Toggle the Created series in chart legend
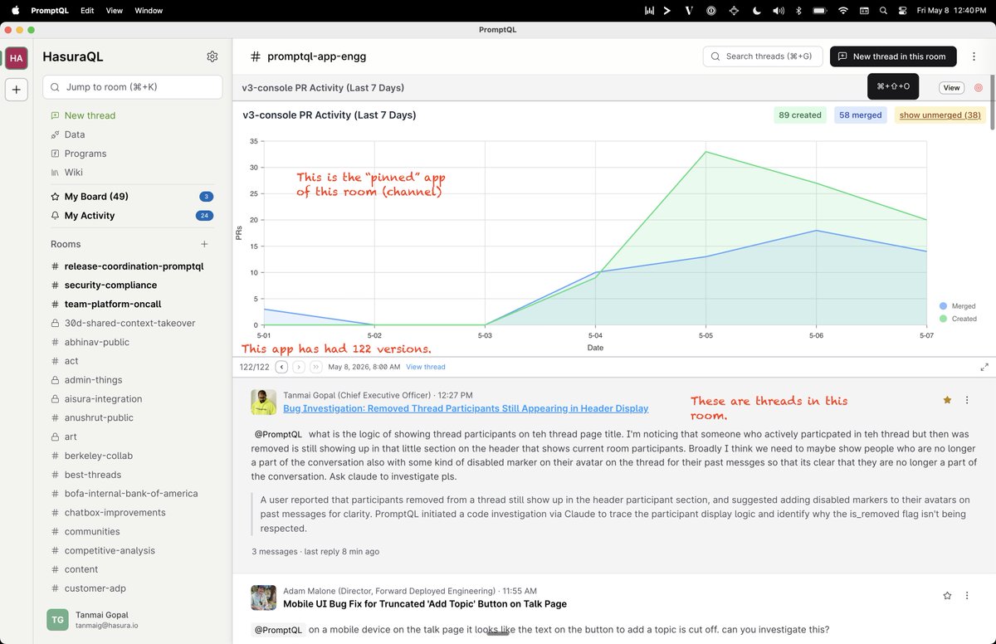Screen dimensions: 996x644 (x=957, y=319)
